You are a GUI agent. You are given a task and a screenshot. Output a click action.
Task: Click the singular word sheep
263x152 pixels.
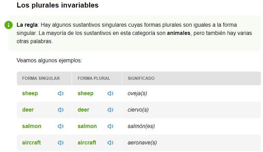(30, 93)
